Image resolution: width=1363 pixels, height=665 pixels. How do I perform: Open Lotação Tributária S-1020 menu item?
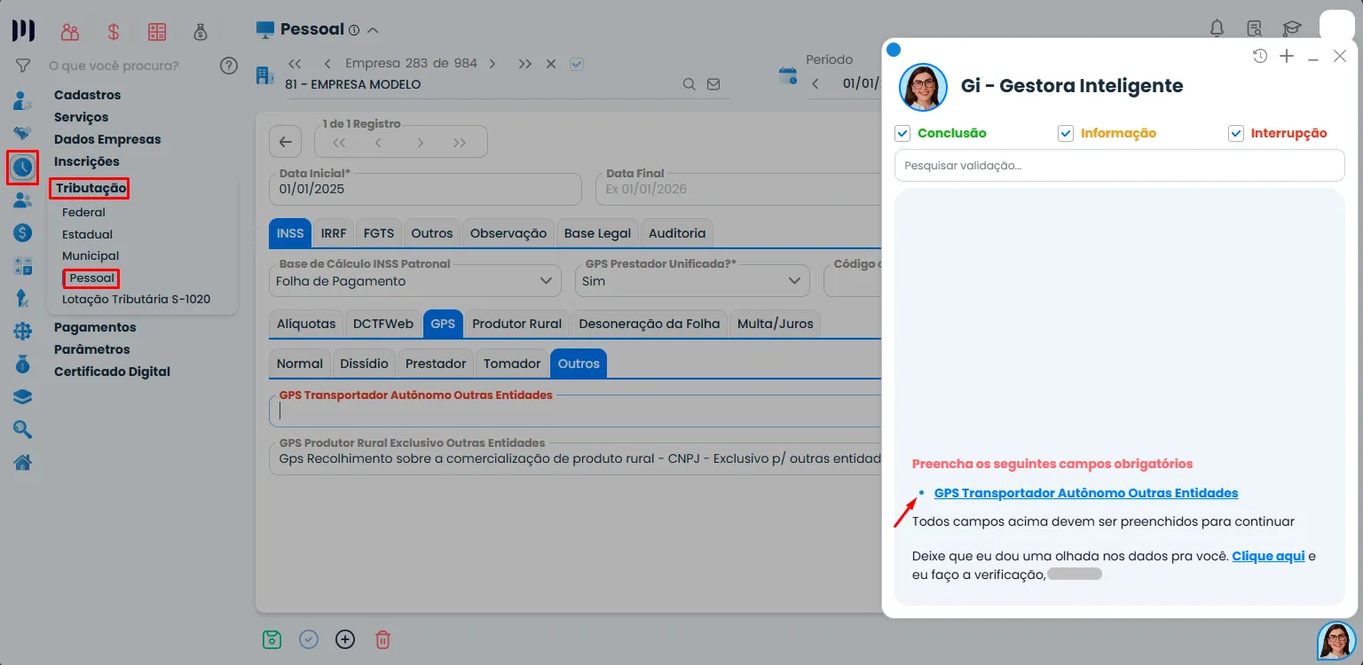pyautogui.click(x=137, y=299)
